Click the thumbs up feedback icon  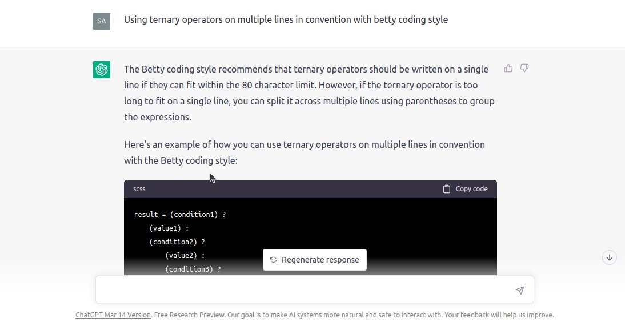(508, 67)
